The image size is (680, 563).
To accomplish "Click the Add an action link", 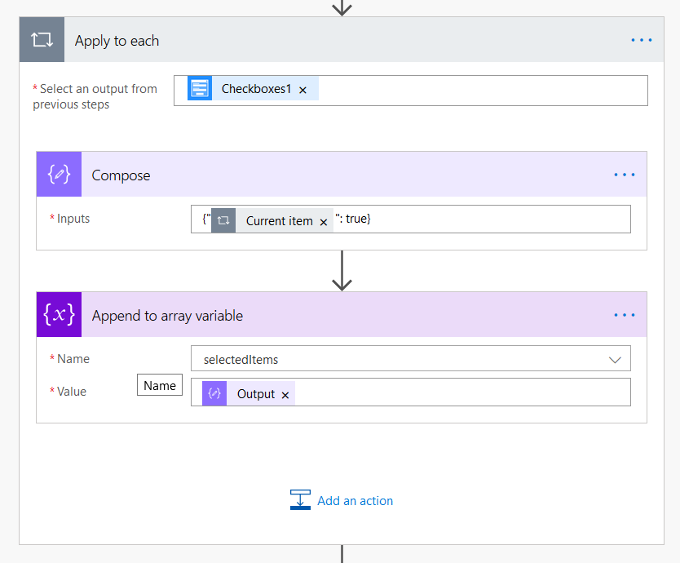I will point(355,501).
